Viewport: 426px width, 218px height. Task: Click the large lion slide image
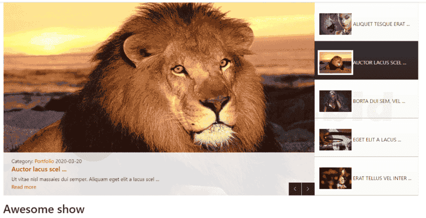[159, 77]
